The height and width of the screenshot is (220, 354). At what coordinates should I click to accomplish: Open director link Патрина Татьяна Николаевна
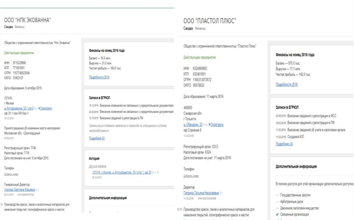point(201,193)
